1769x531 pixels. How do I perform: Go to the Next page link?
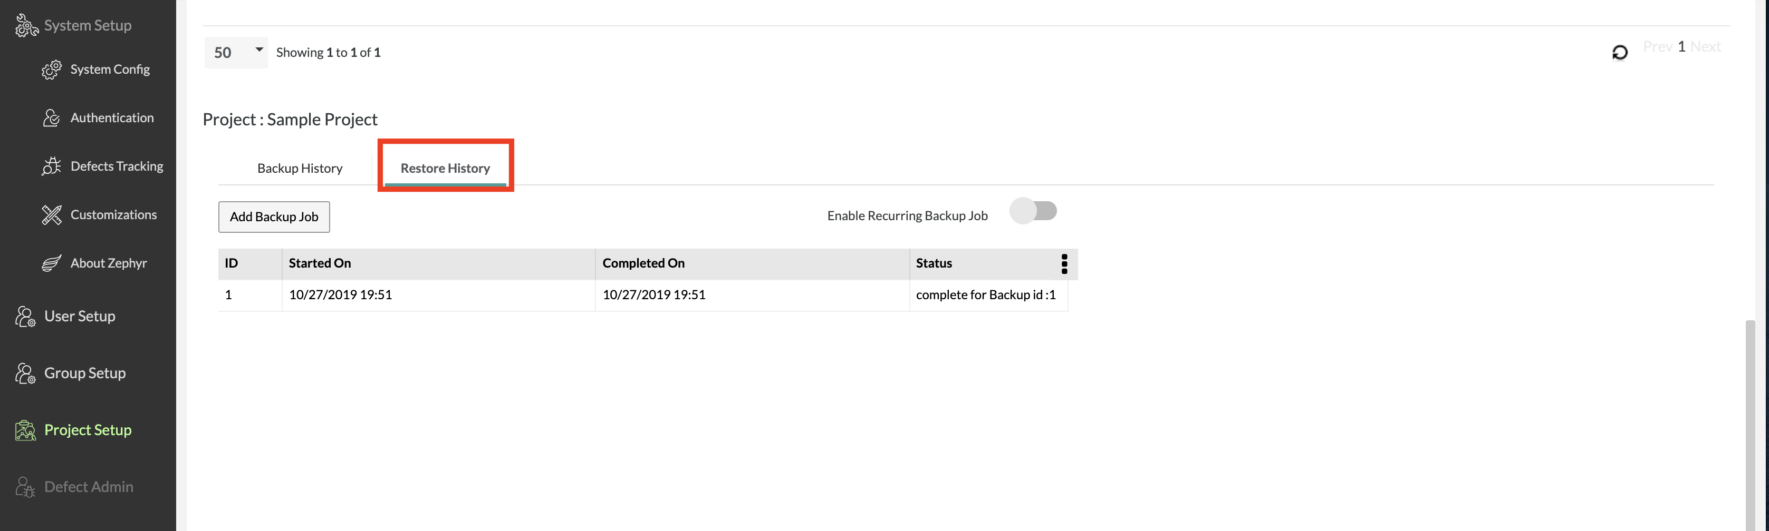[1705, 47]
